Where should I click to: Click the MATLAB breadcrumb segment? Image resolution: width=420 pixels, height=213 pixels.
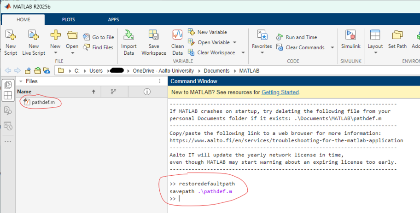(x=249, y=71)
